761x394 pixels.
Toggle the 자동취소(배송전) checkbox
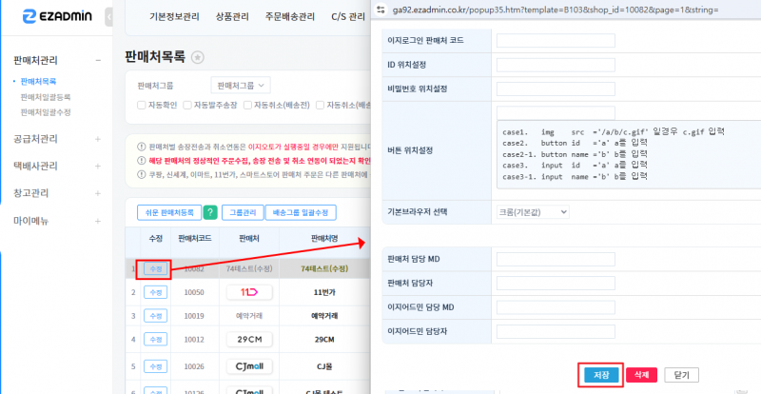pos(247,105)
